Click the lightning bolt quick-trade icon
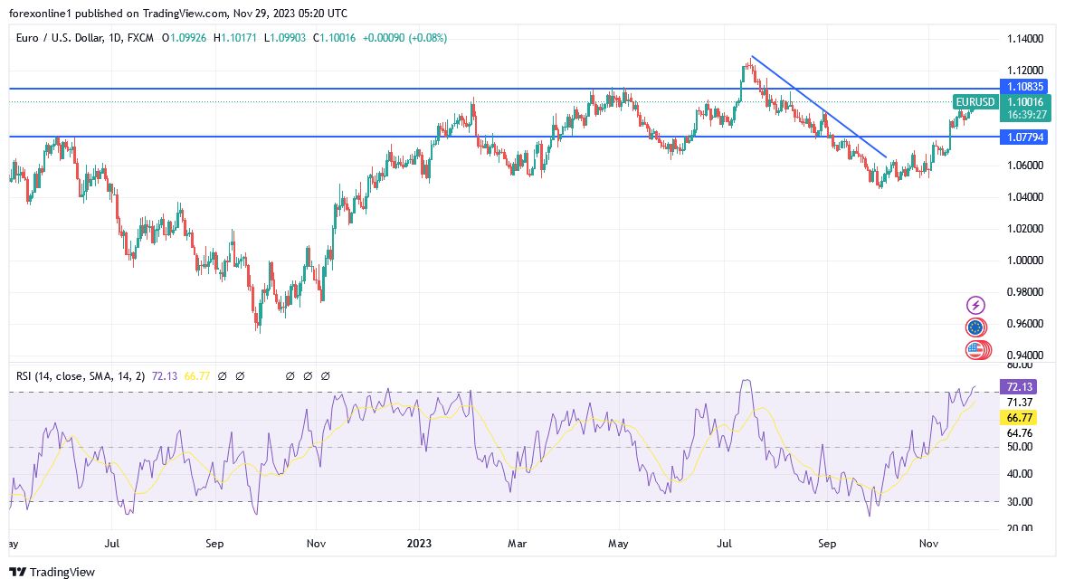The width and height of the screenshot is (1065, 588). 975,305
